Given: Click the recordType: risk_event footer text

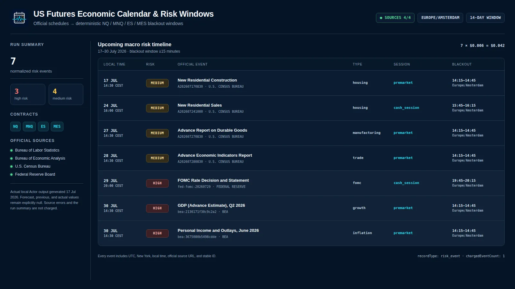Looking at the screenshot, I should click(439, 256).
